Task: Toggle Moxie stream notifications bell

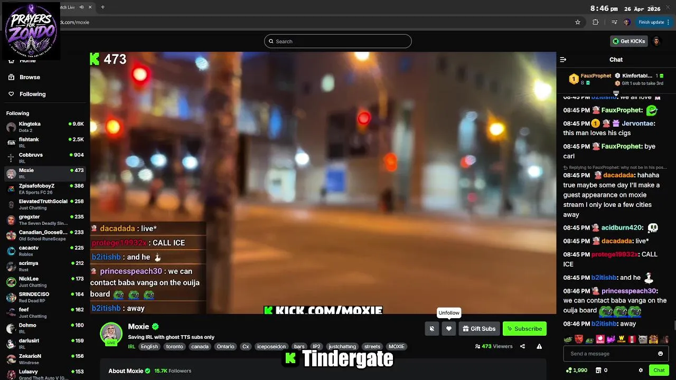Action: (x=431, y=328)
